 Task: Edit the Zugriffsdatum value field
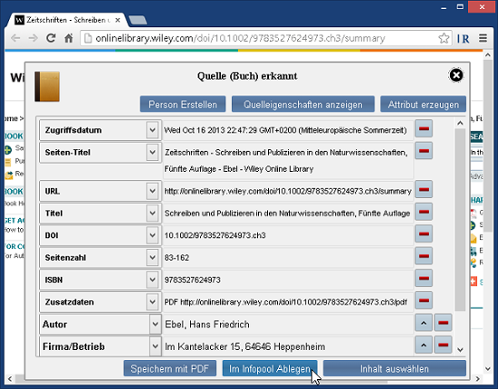click(288, 130)
